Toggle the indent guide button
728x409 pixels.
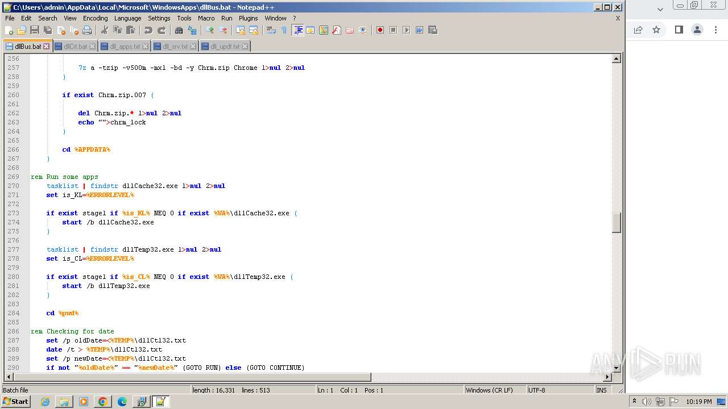(x=297, y=30)
